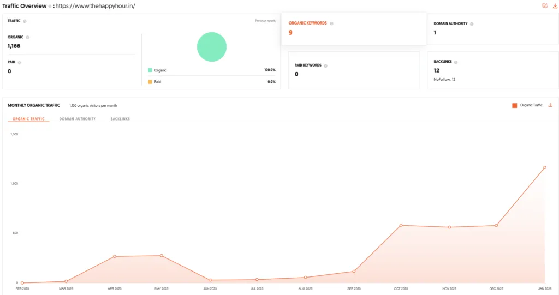
Task: Click the 1,166 organic visitors per month text
Action: tap(93, 105)
